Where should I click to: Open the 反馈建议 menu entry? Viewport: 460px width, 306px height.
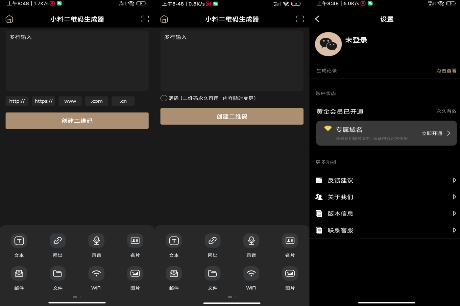340,180
